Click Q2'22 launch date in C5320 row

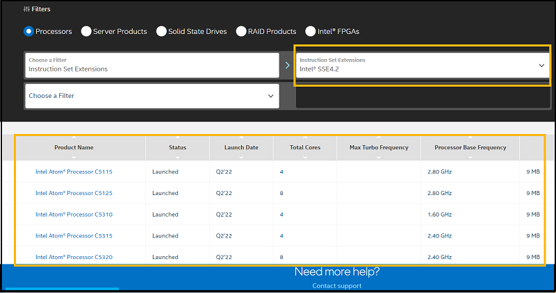point(224,257)
